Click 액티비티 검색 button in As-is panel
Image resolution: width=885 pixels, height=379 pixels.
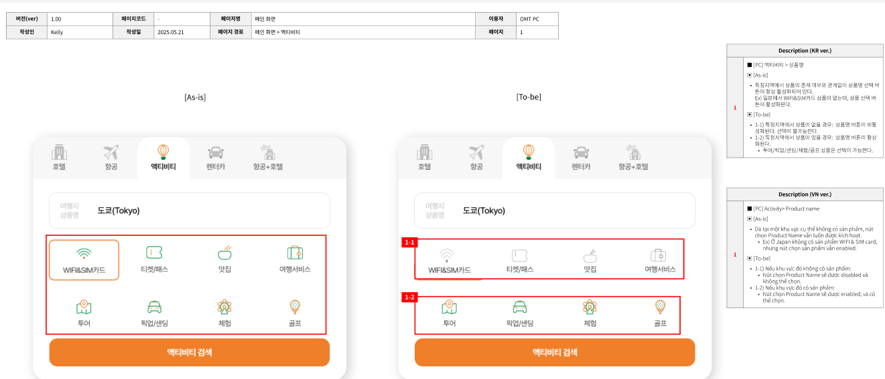(x=190, y=352)
